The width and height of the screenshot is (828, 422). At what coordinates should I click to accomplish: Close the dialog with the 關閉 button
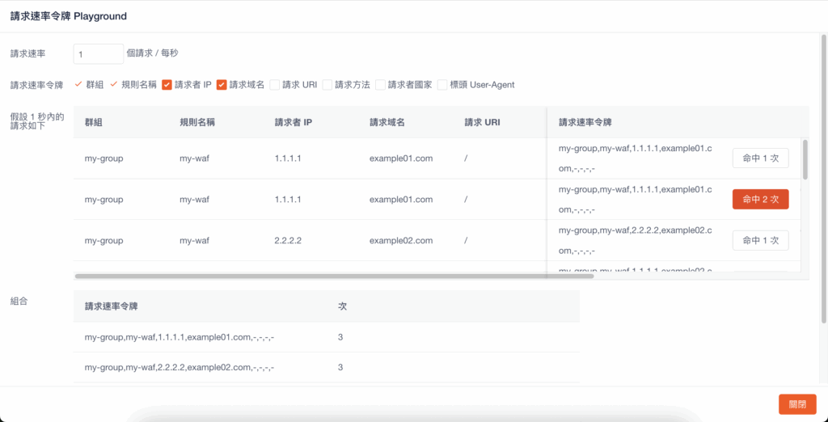797,404
